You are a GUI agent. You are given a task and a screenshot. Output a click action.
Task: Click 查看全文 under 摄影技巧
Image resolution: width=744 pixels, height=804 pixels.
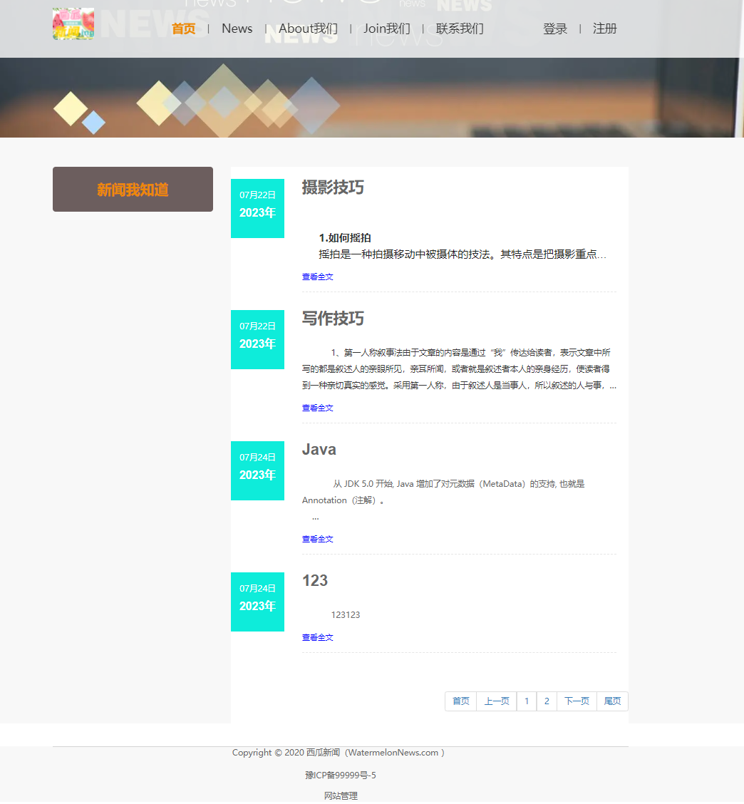pos(317,277)
